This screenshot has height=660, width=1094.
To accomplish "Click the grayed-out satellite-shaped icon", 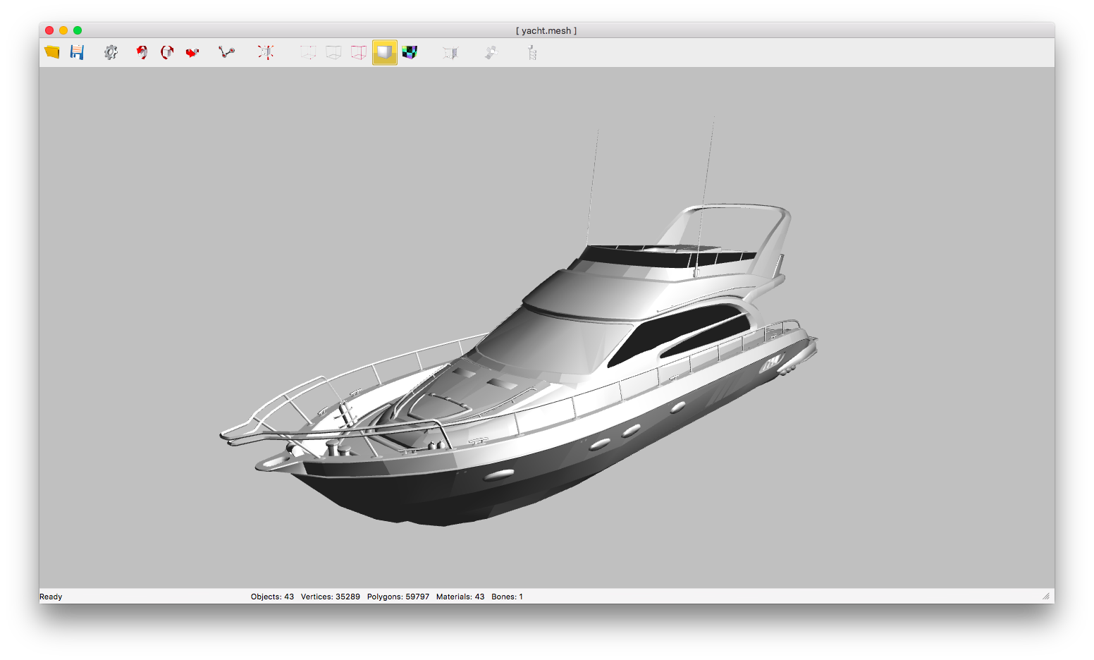I will [491, 52].
